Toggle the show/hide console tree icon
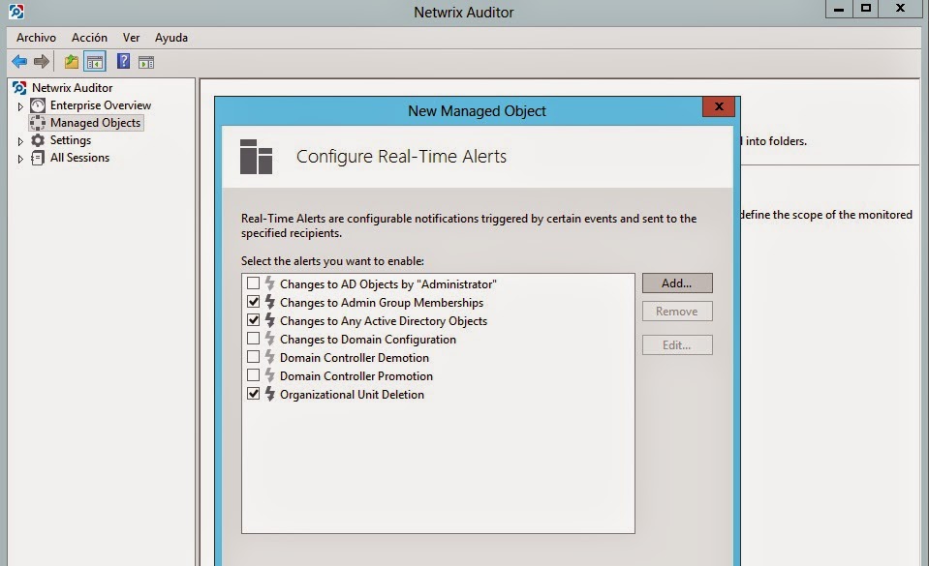 point(95,62)
